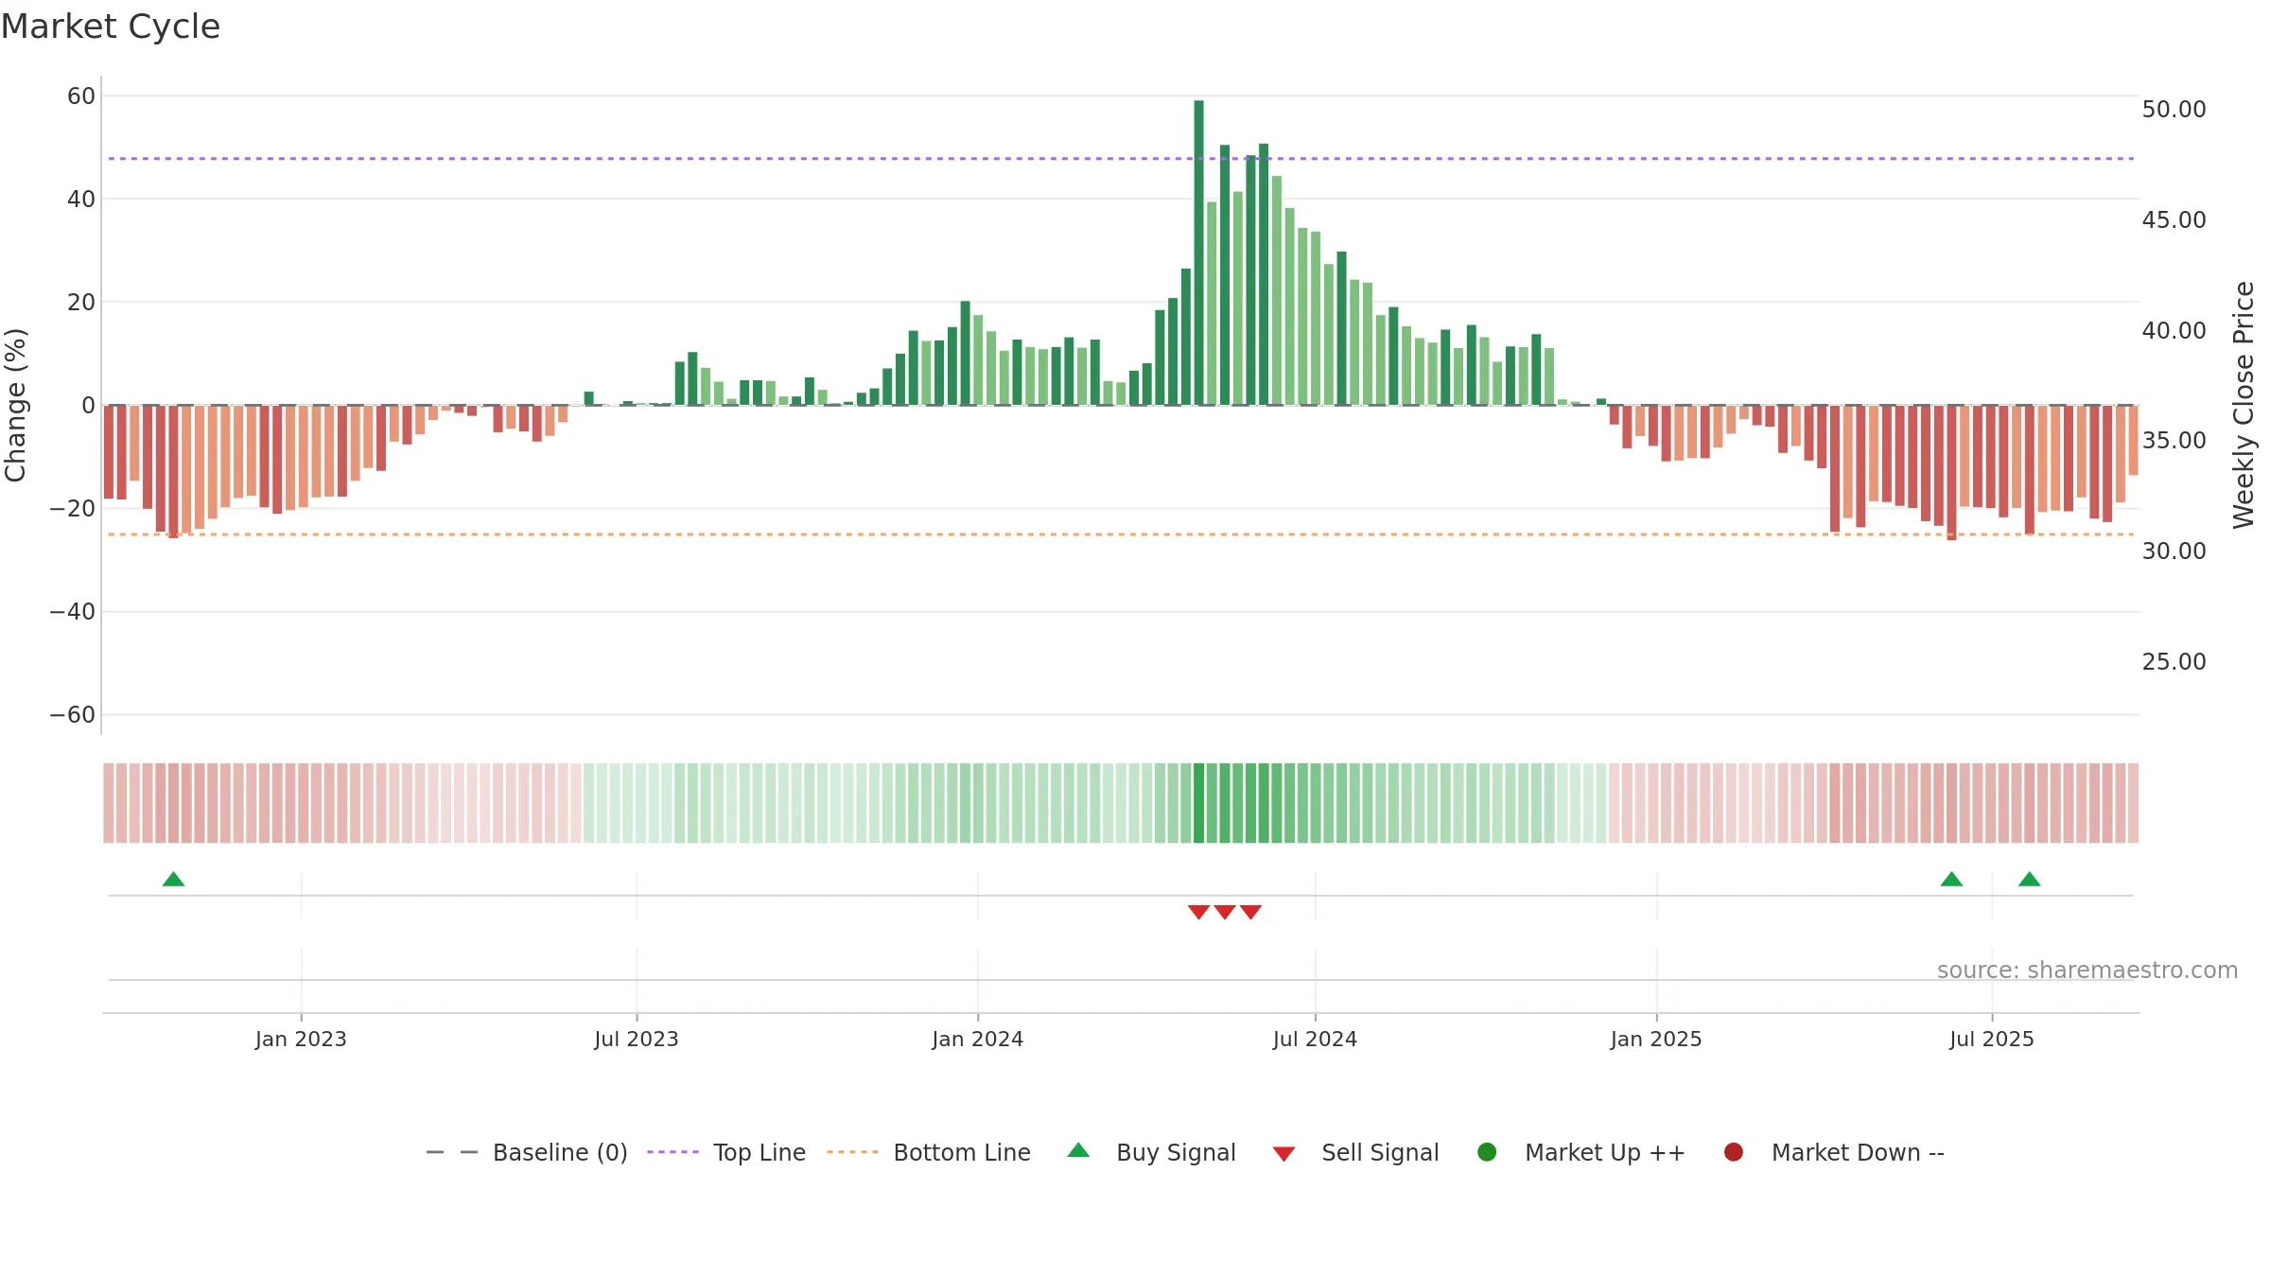2270x1277 pixels.
Task: Click the 'Jan 2025' x-axis label
Action: point(1656,1039)
